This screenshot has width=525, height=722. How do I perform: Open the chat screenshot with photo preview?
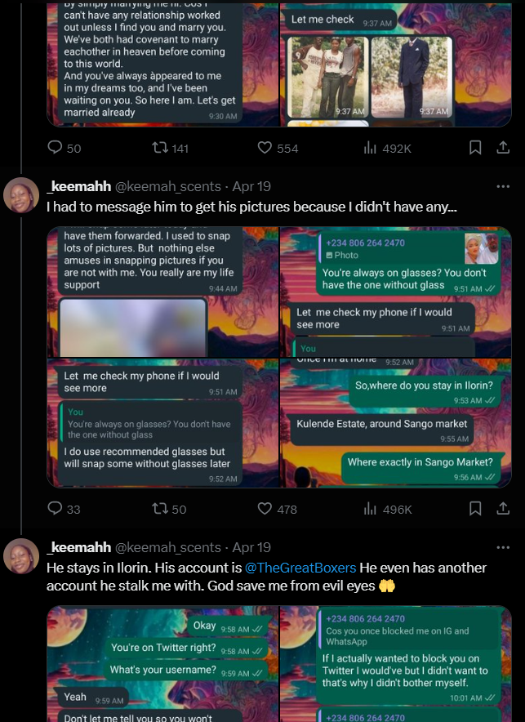396,292
